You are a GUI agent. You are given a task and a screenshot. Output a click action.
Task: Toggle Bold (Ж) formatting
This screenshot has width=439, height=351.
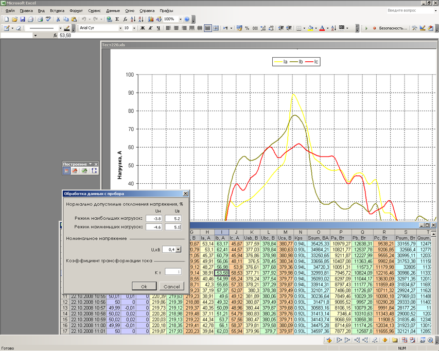pos(143,28)
